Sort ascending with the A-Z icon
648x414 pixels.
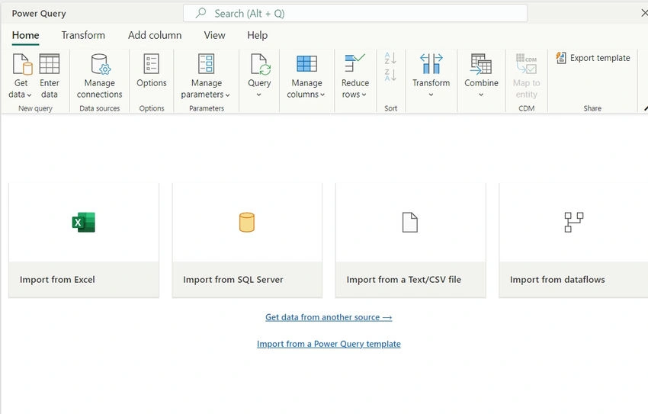[x=390, y=58]
